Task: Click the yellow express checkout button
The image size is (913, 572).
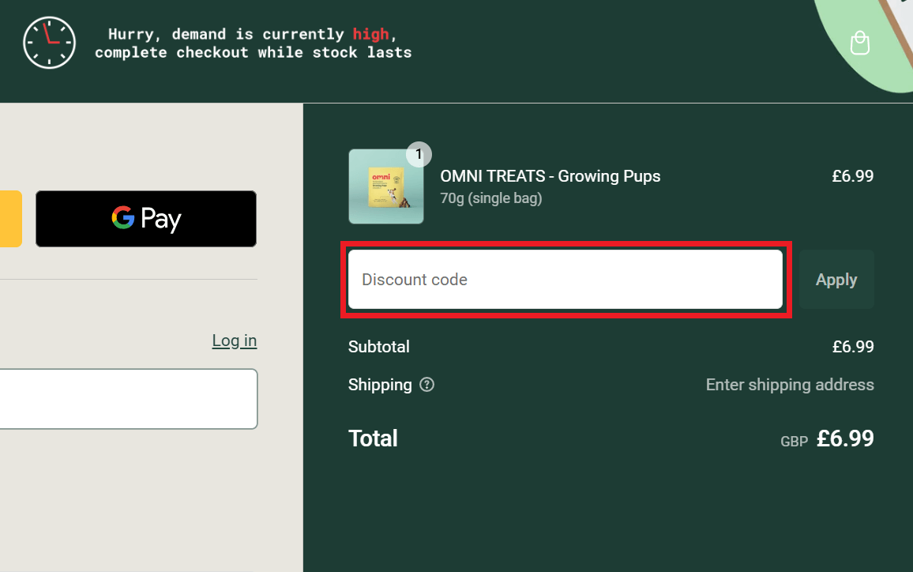Action: click(x=10, y=218)
